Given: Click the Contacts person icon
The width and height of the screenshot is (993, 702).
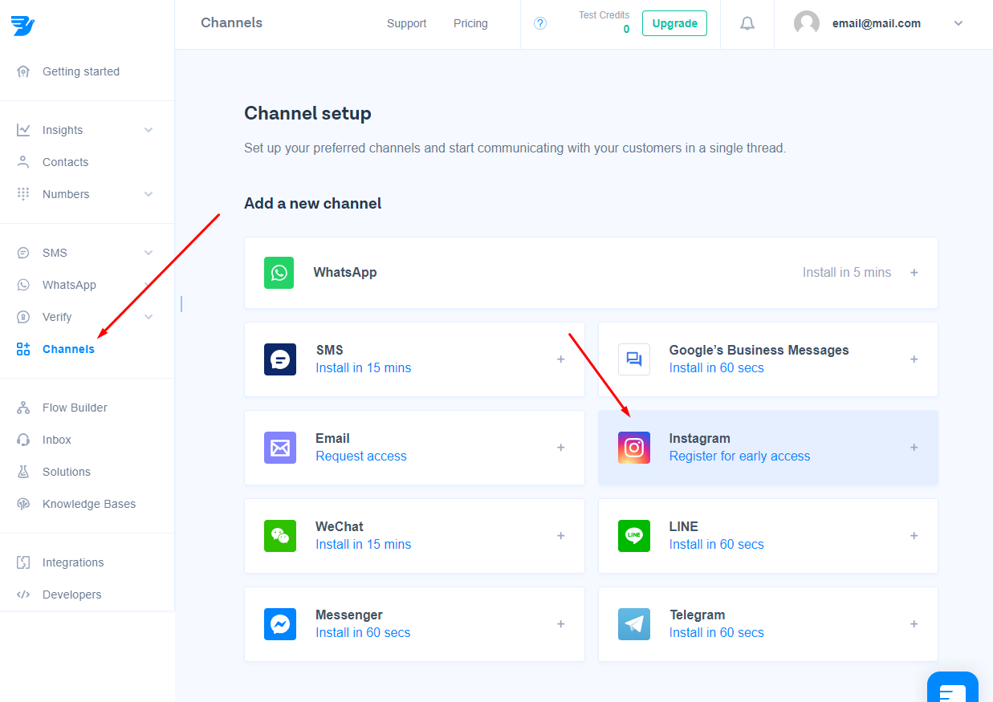Looking at the screenshot, I should coord(23,162).
